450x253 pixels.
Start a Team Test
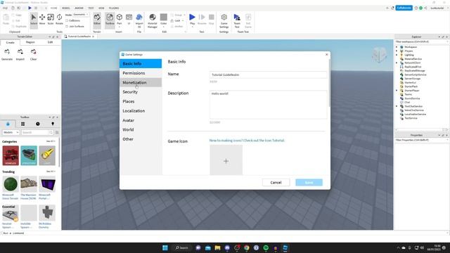pos(237,20)
